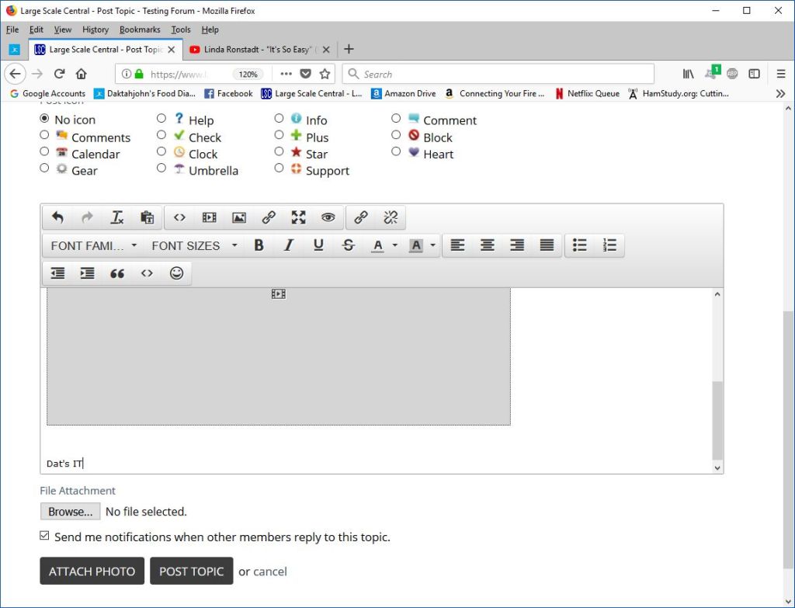The height and width of the screenshot is (608, 795).
Task: Show more bookmarks with the chevron
Action: 780,93
